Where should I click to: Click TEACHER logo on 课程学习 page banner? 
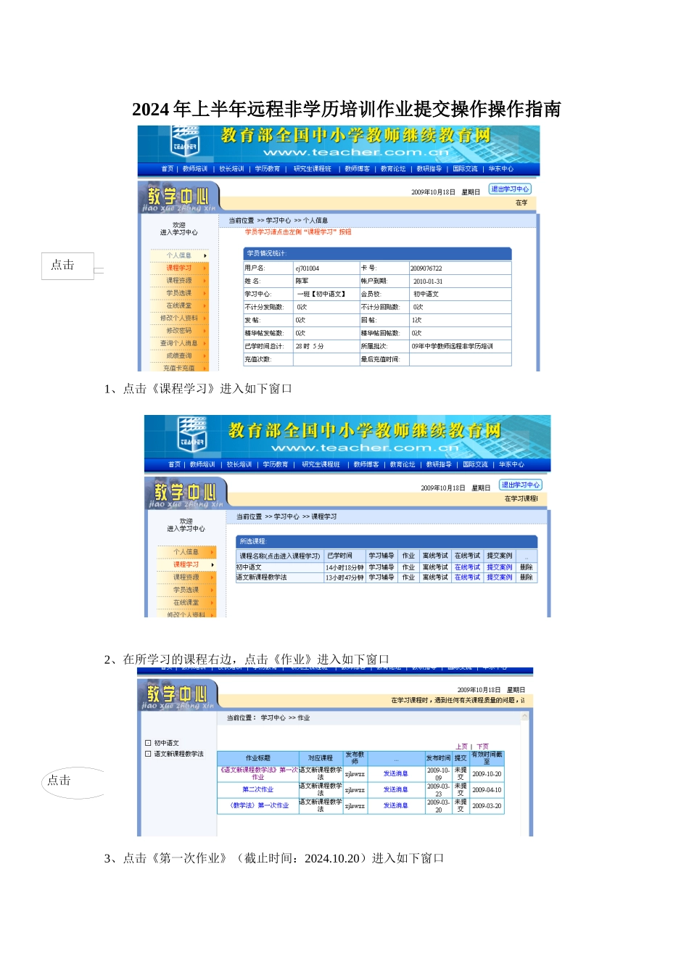(192, 434)
